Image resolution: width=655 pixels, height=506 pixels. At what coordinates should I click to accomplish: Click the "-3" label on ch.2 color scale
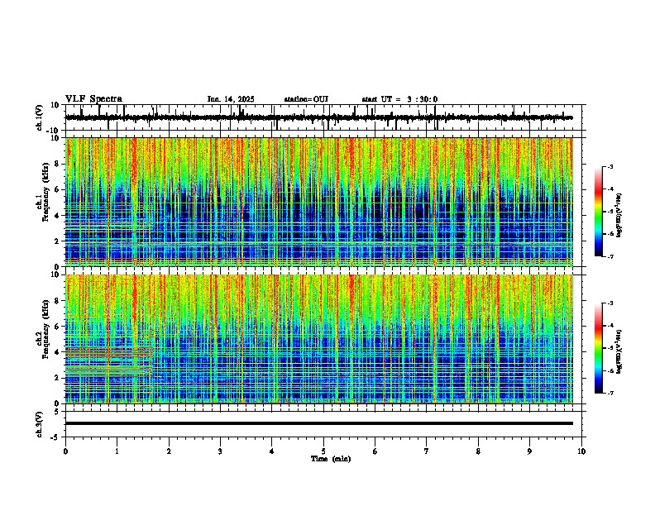610,303
